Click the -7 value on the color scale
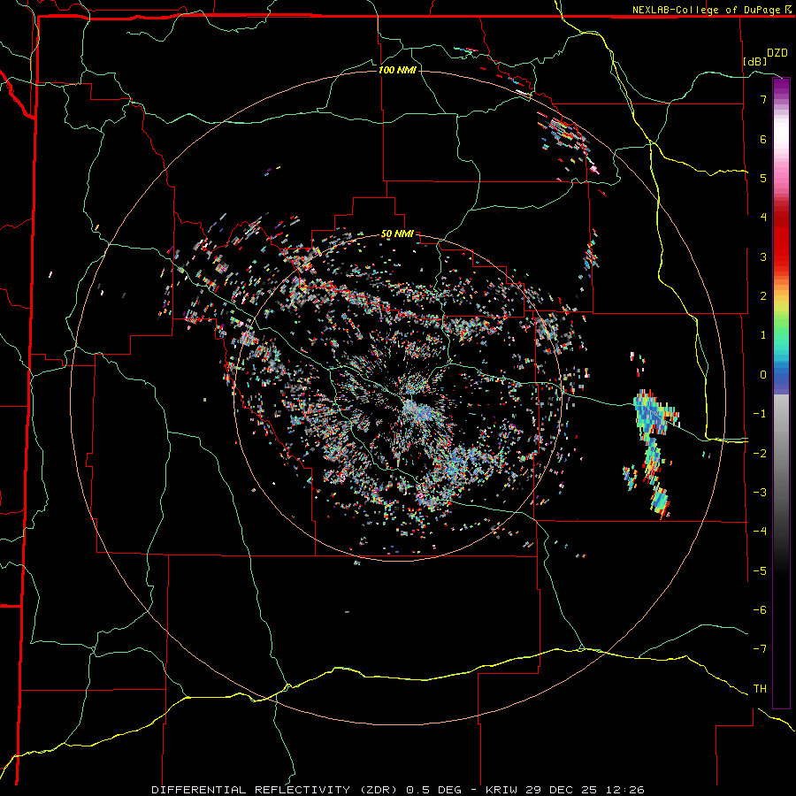 click(x=760, y=649)
